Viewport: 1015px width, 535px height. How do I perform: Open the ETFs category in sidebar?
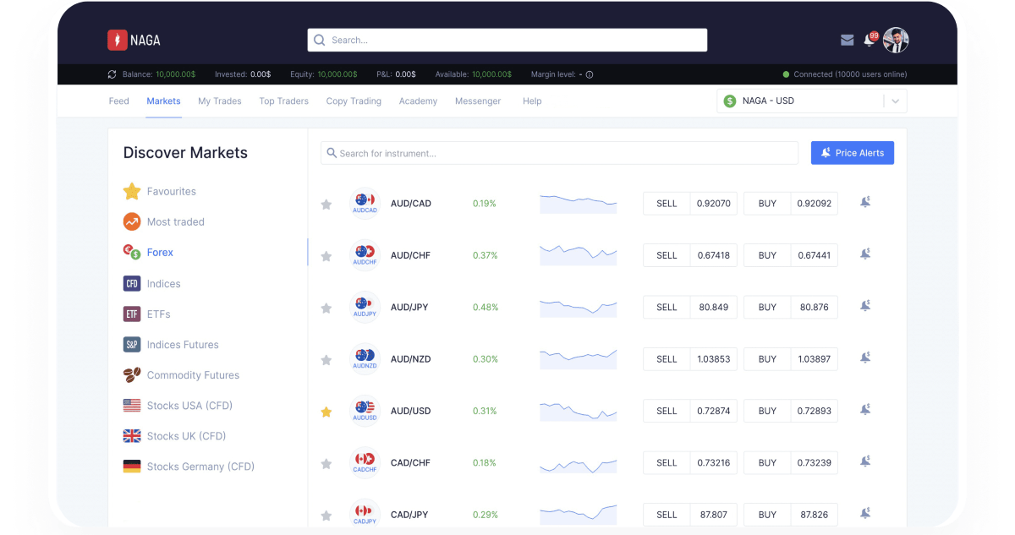click(x=160, y=314)
